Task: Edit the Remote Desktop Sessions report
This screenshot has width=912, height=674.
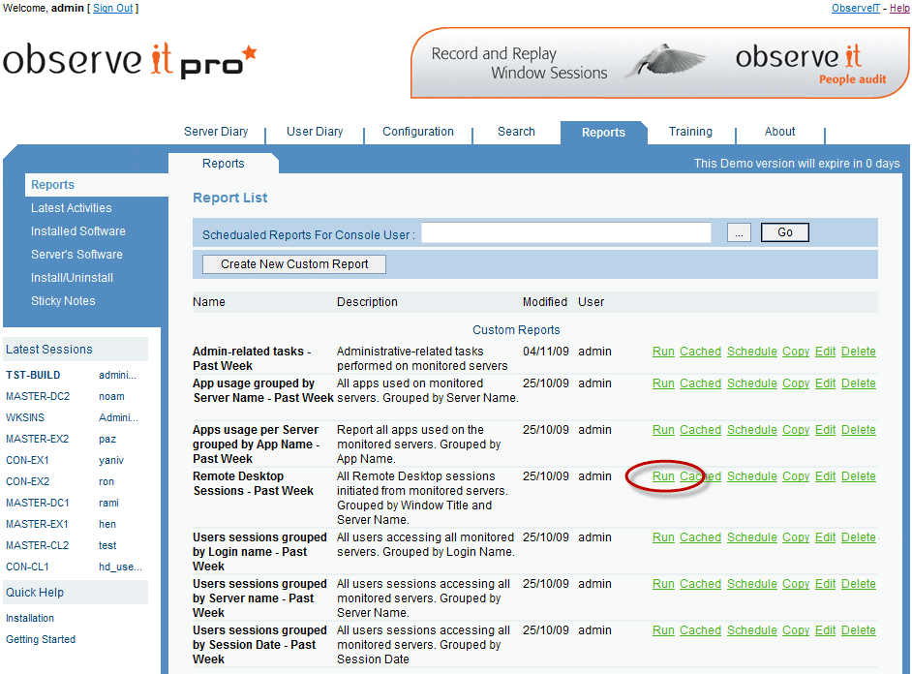Action: pyautogui.click(x=825, y=476)
